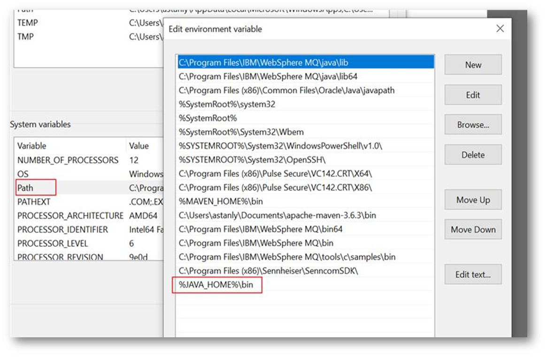Image resolution: width=547 pixels, height=357 pixels.
Task: Select the apache-maven-3.6.3\bin entry
Action: [277, 215]
